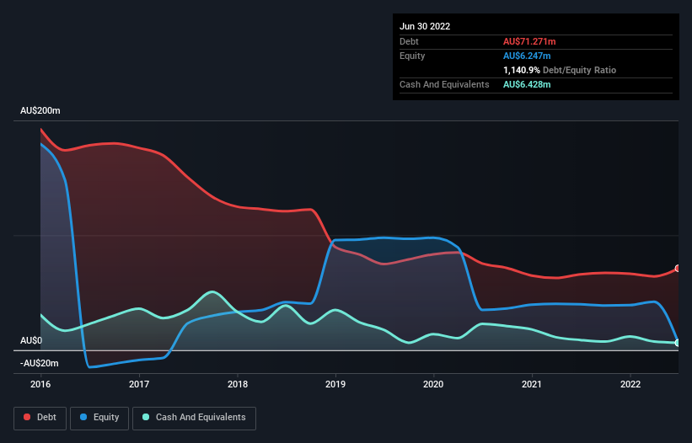This screenshot has width=692, height=443.
Task: Click the AU$71.271m debt value
Action: click(529, 41)
